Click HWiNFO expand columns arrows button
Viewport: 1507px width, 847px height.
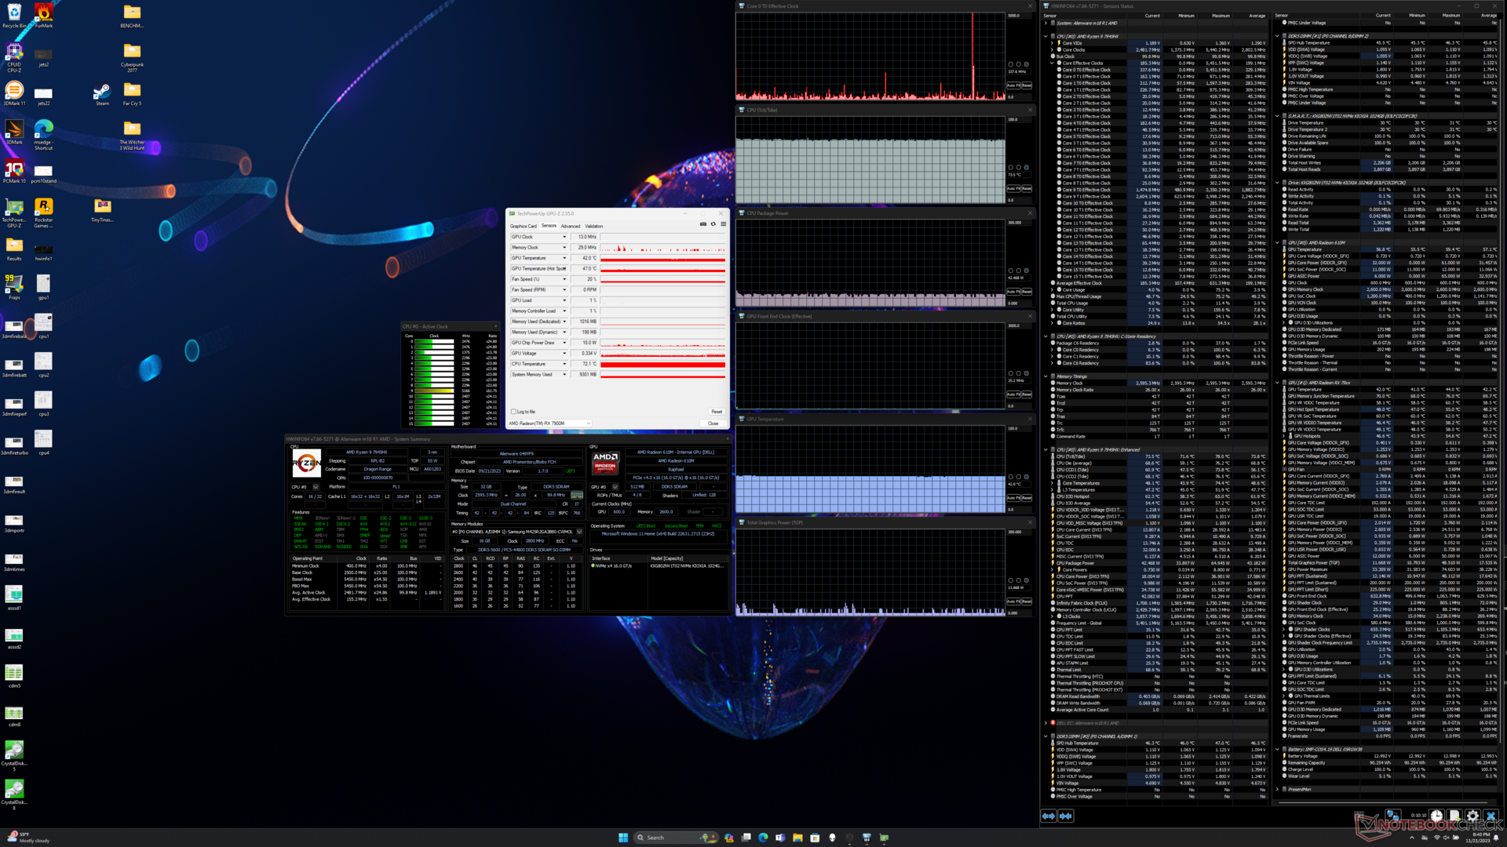pyautogui.click(x=1049, y=816)
